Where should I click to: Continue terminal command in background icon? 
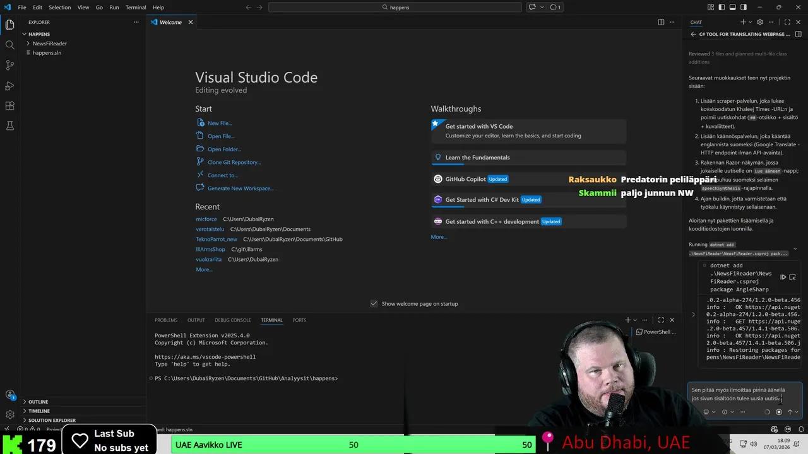pos(783,277)
